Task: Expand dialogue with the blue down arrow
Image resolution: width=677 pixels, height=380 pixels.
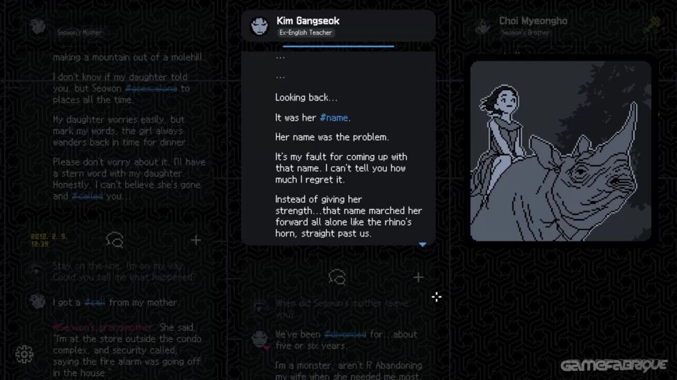Action: [423, 244]
